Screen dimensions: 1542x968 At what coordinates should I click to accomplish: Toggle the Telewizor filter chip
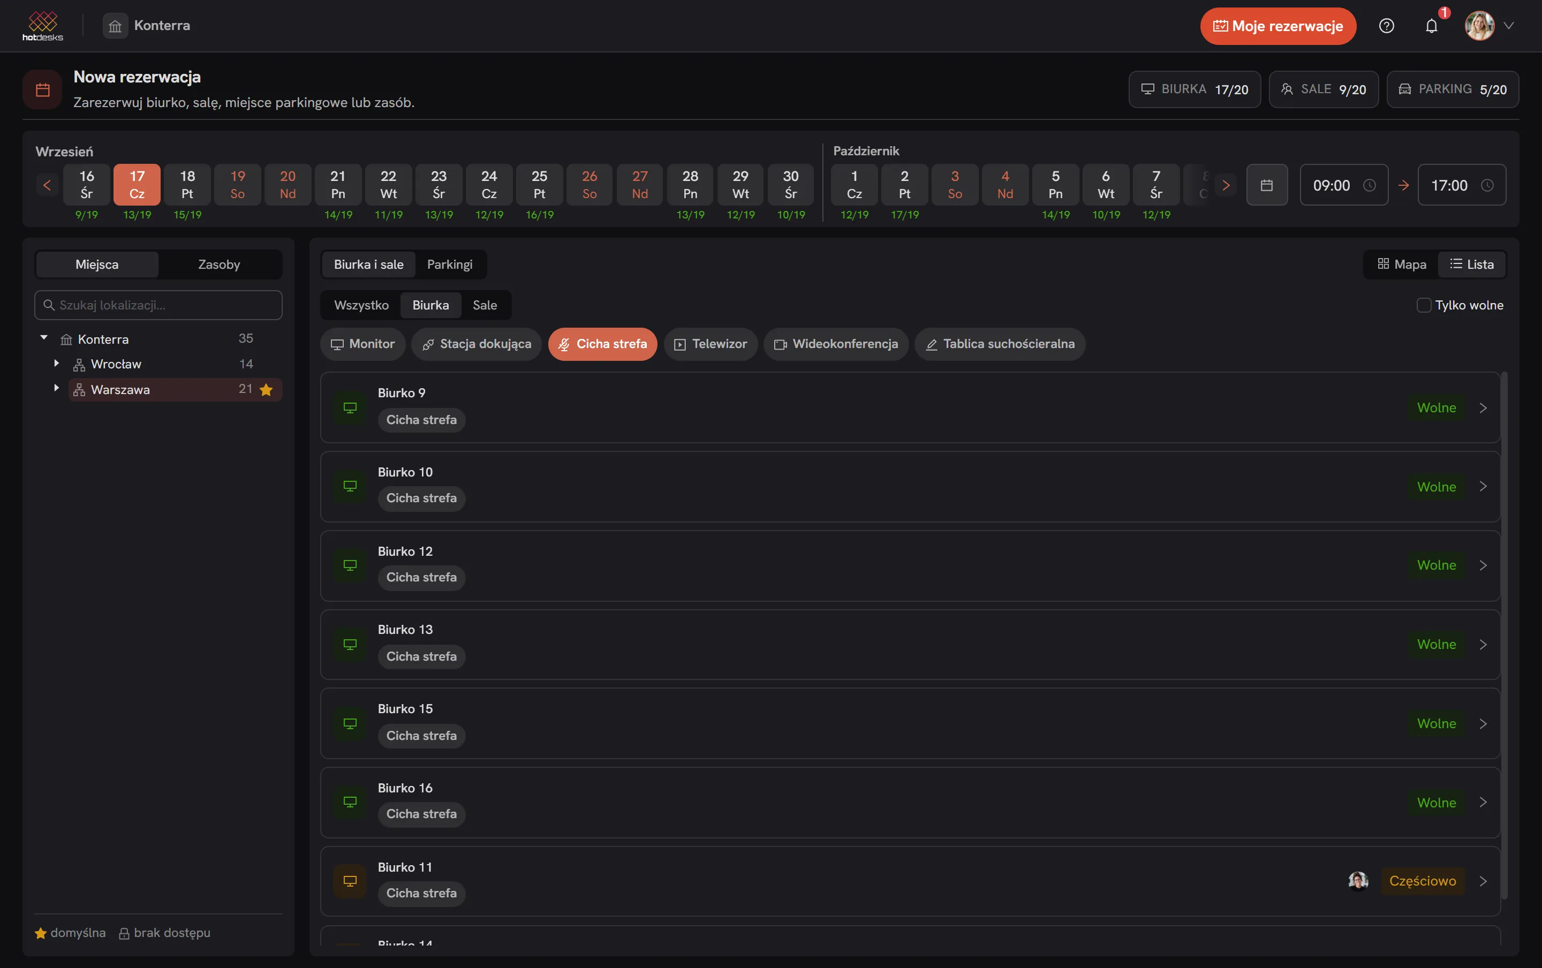(x=710, y=344)
